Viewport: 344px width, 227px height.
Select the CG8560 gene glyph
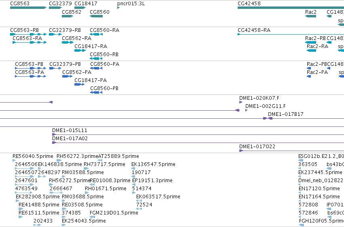[96, 16]
